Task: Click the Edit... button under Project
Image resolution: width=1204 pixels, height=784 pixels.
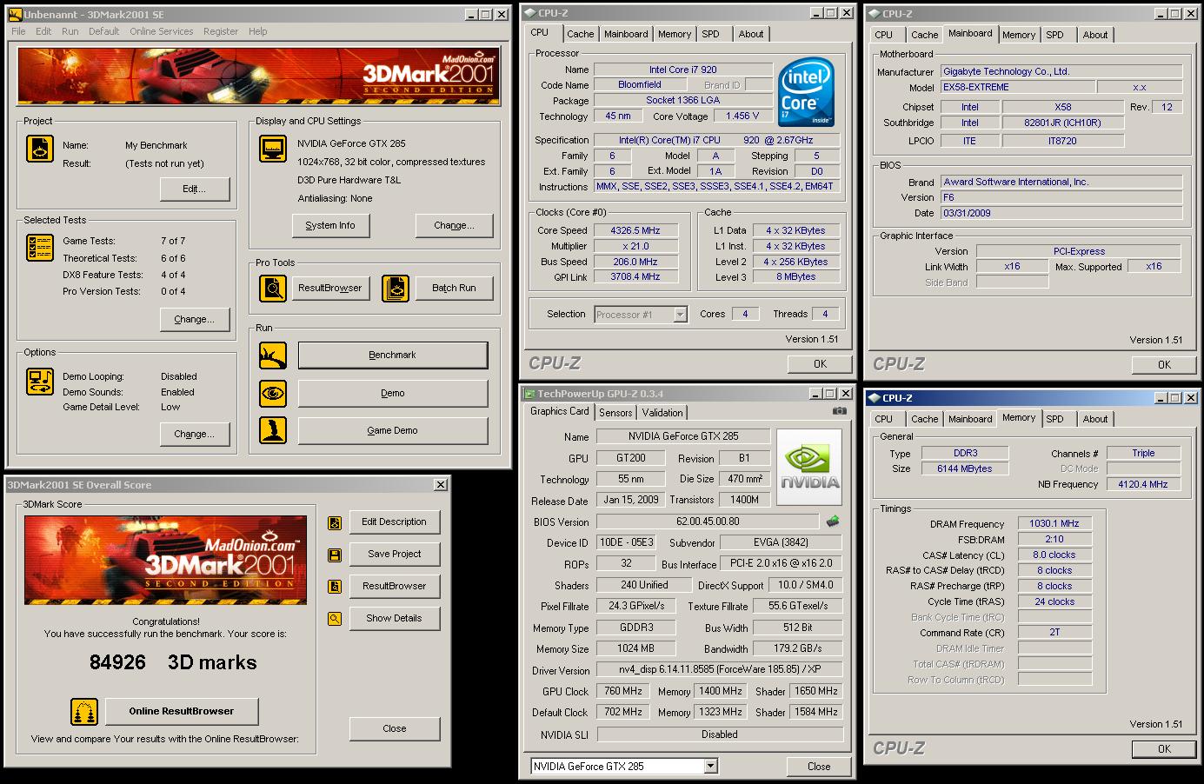Action: [194, 189]
